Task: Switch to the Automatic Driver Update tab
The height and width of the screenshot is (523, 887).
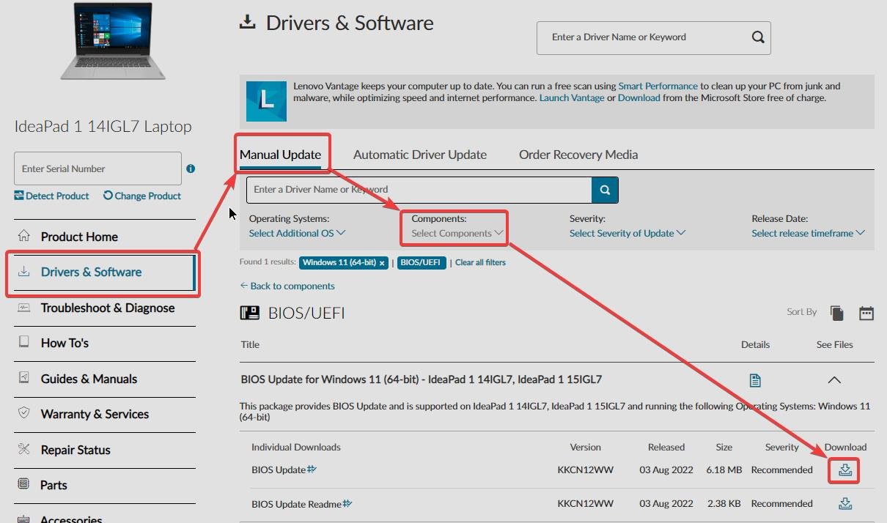Action: [420, 155]
